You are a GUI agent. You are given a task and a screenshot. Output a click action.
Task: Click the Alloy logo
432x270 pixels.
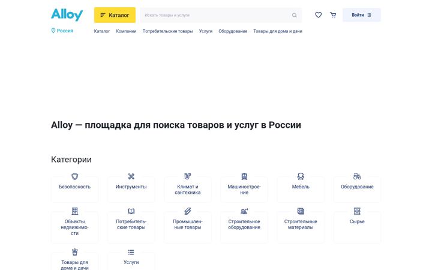[x=67, y=14]
